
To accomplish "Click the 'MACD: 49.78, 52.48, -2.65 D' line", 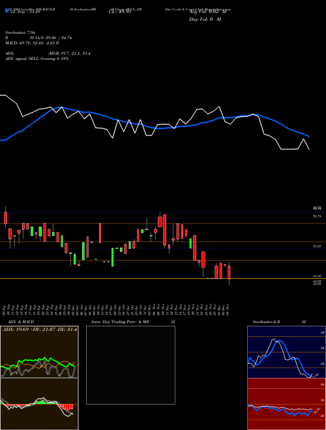I will (32, 43).
